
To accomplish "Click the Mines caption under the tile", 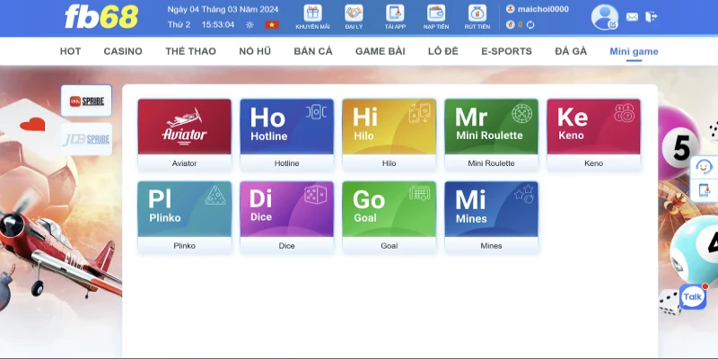I will tap(491, 246).
